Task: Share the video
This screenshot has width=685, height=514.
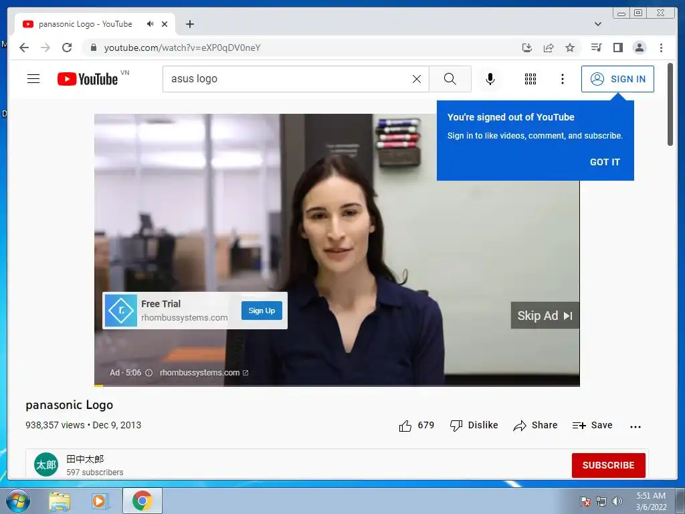Action: coord(535,425)
